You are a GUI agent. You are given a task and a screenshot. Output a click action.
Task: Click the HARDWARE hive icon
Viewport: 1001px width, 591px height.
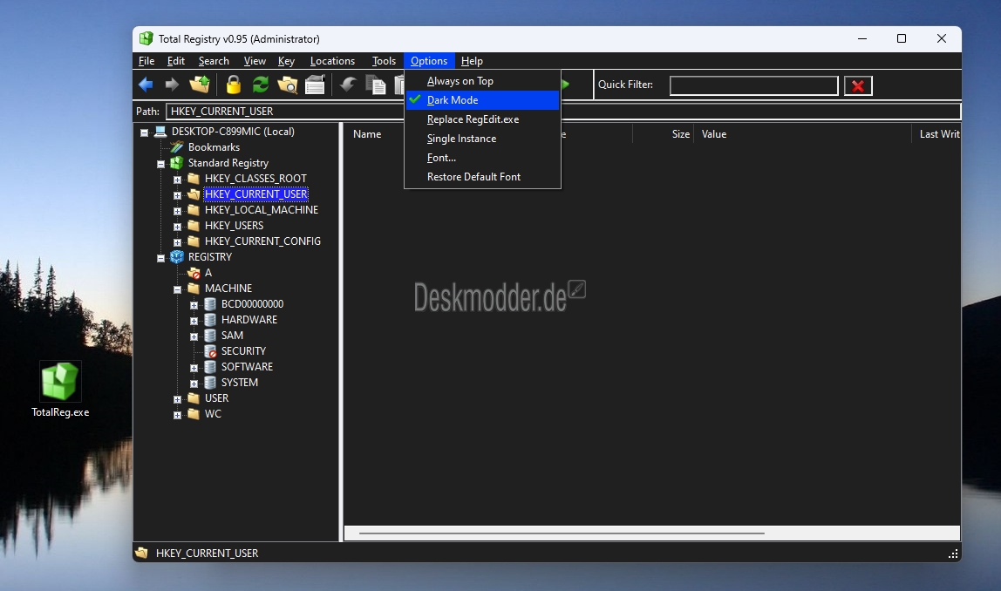[x=210, y=320]
